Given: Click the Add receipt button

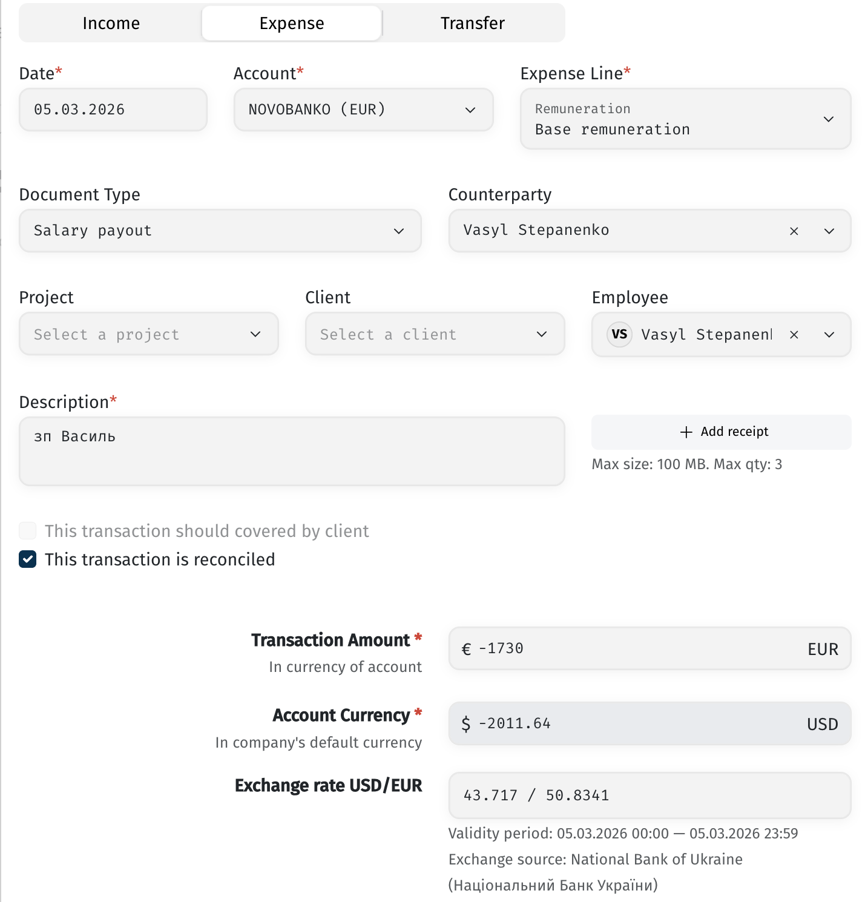Looking at the screenshot, I should click(722, 432).
